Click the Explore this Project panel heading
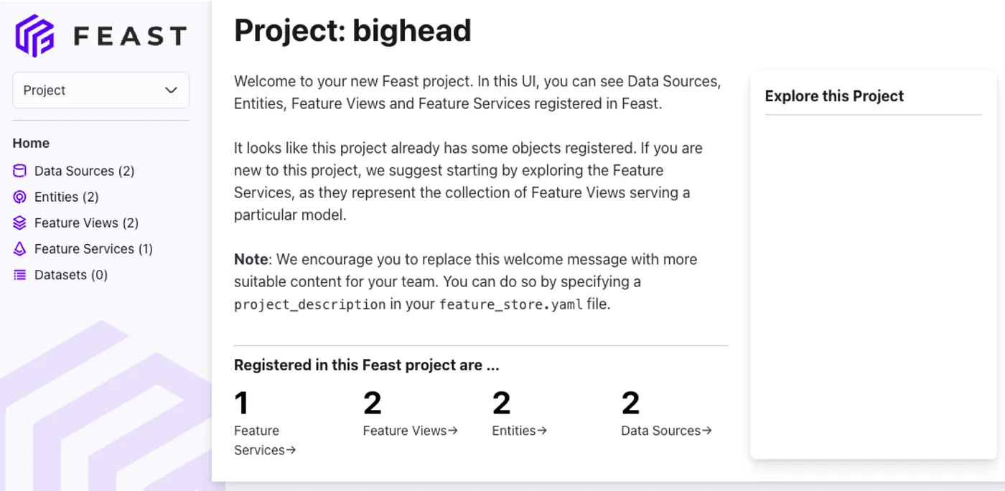Viewport: 1005px width, 491px height. pos(834,96)
